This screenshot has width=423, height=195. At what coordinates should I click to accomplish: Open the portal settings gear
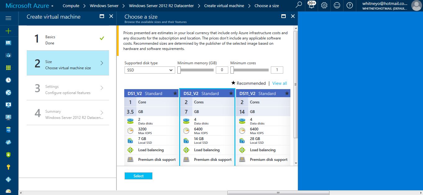click(x=324, y=5)
